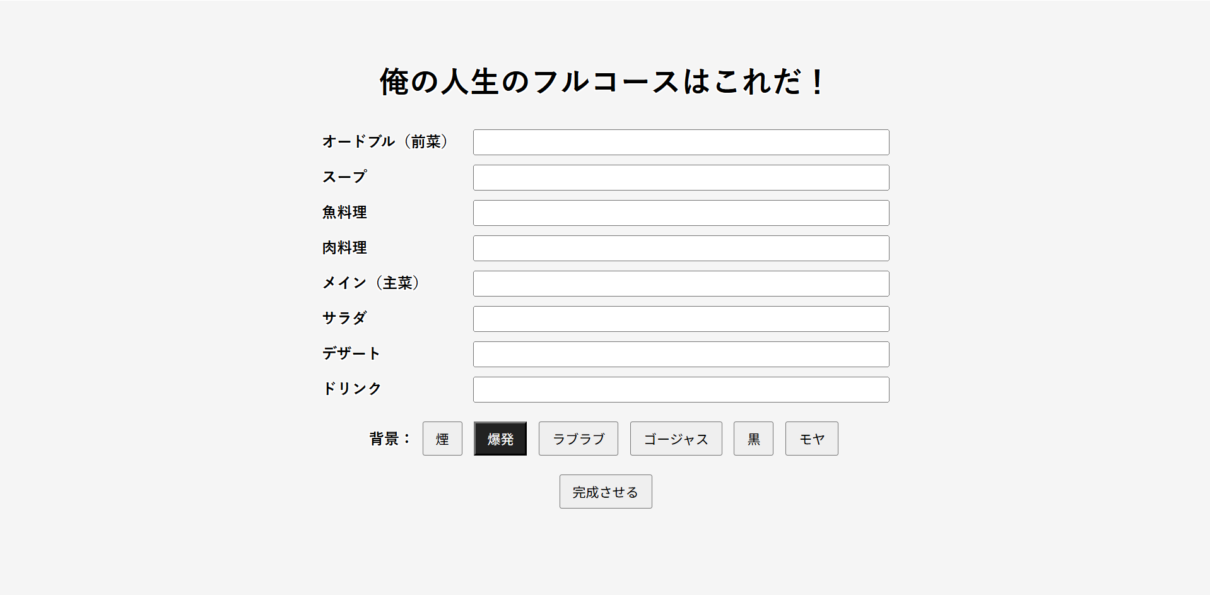Image resolution: width=1210 pixels, height=595 pixels.
Task: Click the デザート label text
Action: tap(351, 353)
